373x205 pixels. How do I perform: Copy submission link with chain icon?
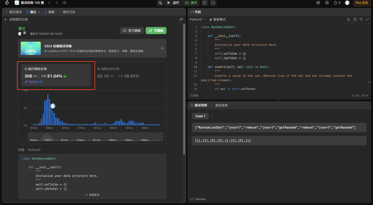pyautogui.click(x=181, y=19)
